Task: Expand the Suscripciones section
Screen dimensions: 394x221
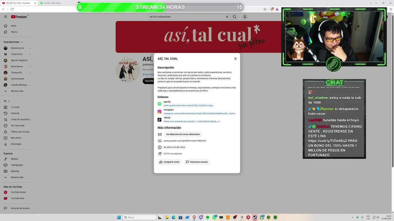Action: click(13, 42)
